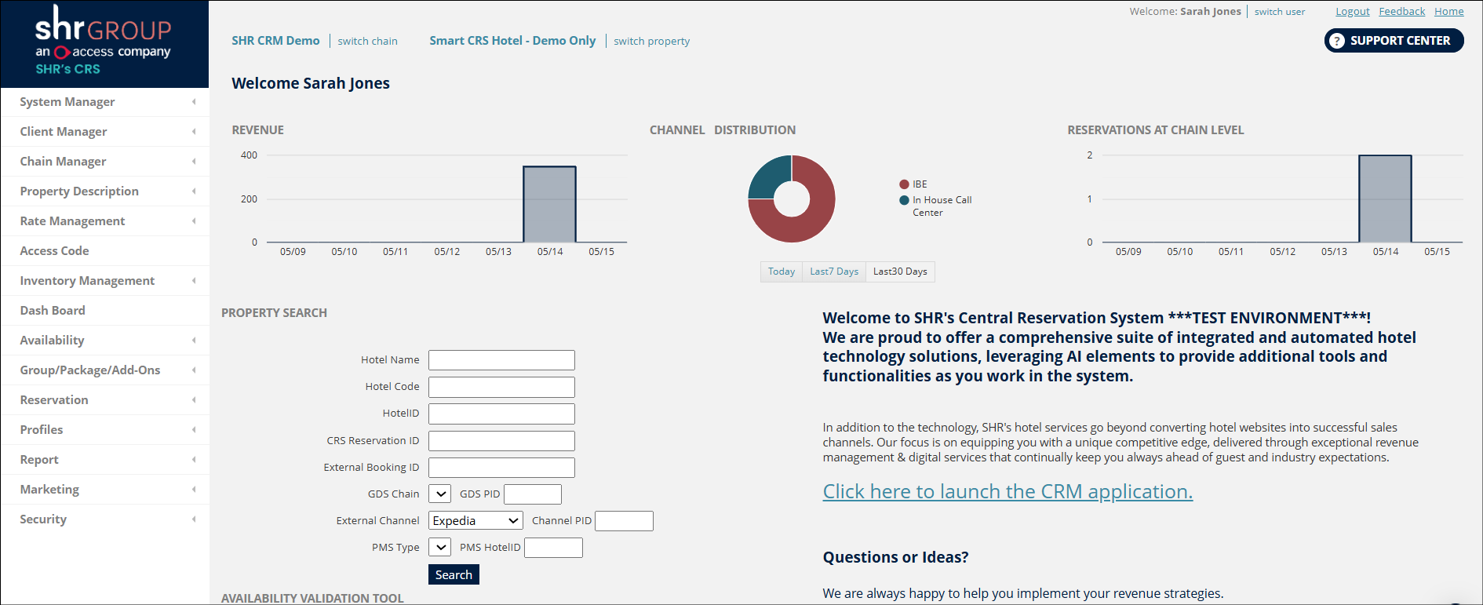Viewport: 1483px width, 605px height.
Task: Open the Marketing menu
Action: [x=105, y=490]
